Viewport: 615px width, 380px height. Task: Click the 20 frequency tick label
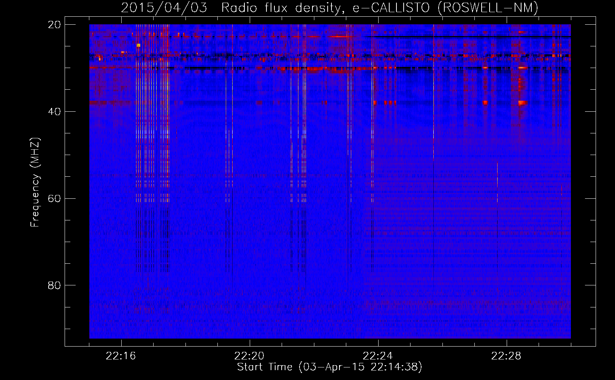pos(54,25)
